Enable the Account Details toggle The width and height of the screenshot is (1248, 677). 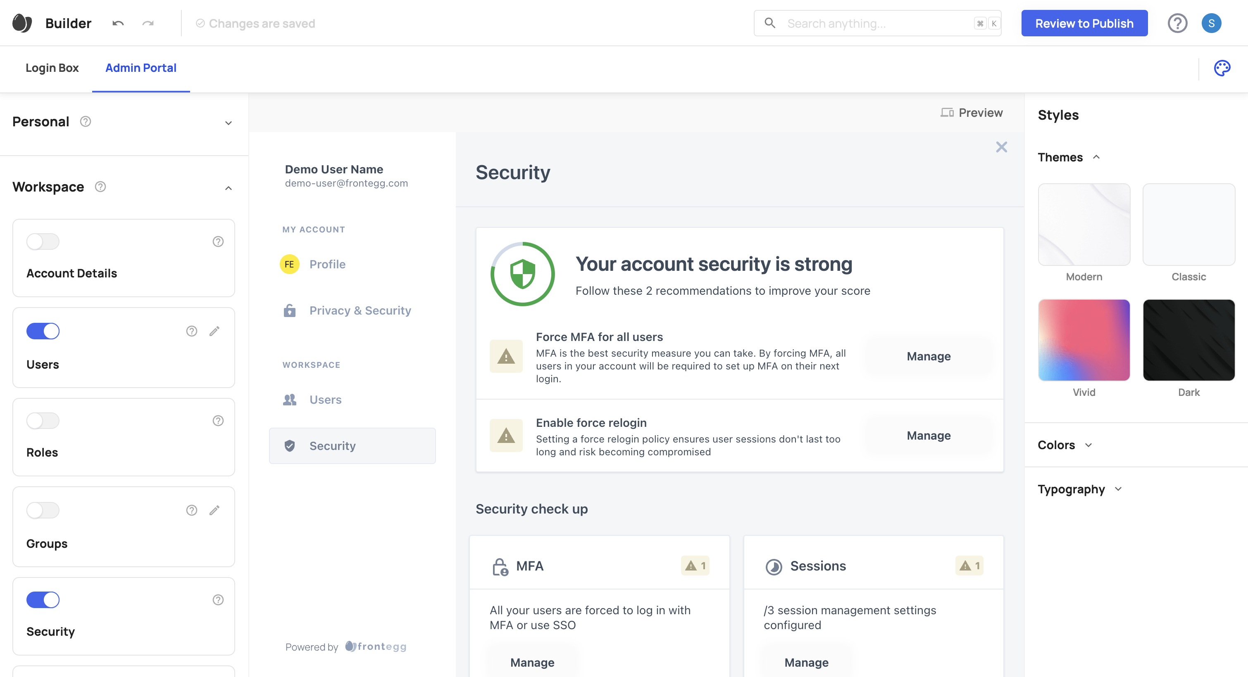tap(43, 241)
